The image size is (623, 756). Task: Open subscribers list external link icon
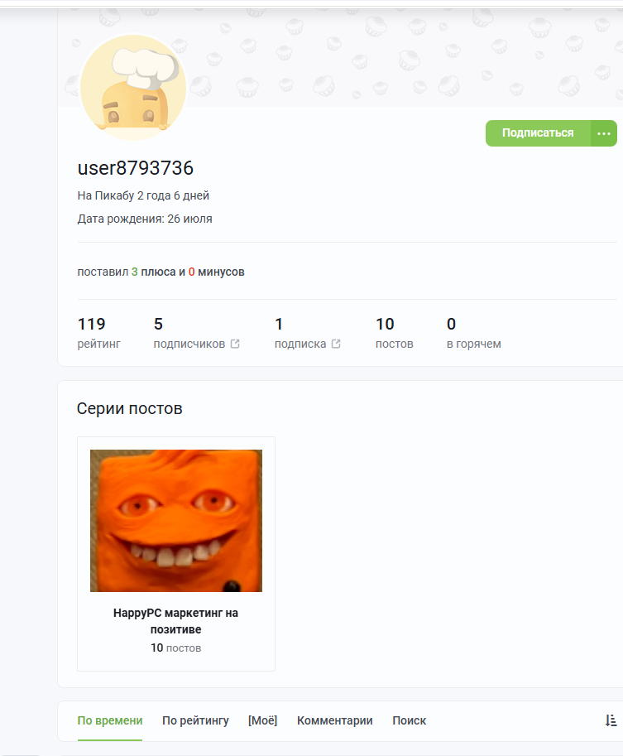coord(235,344)
